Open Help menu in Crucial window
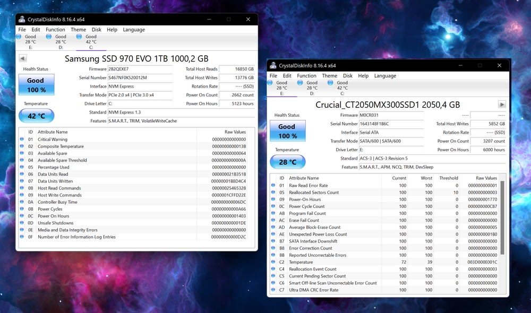Image resolution: width=531 pixels, height=313 pixels. [x=363, y=75]
